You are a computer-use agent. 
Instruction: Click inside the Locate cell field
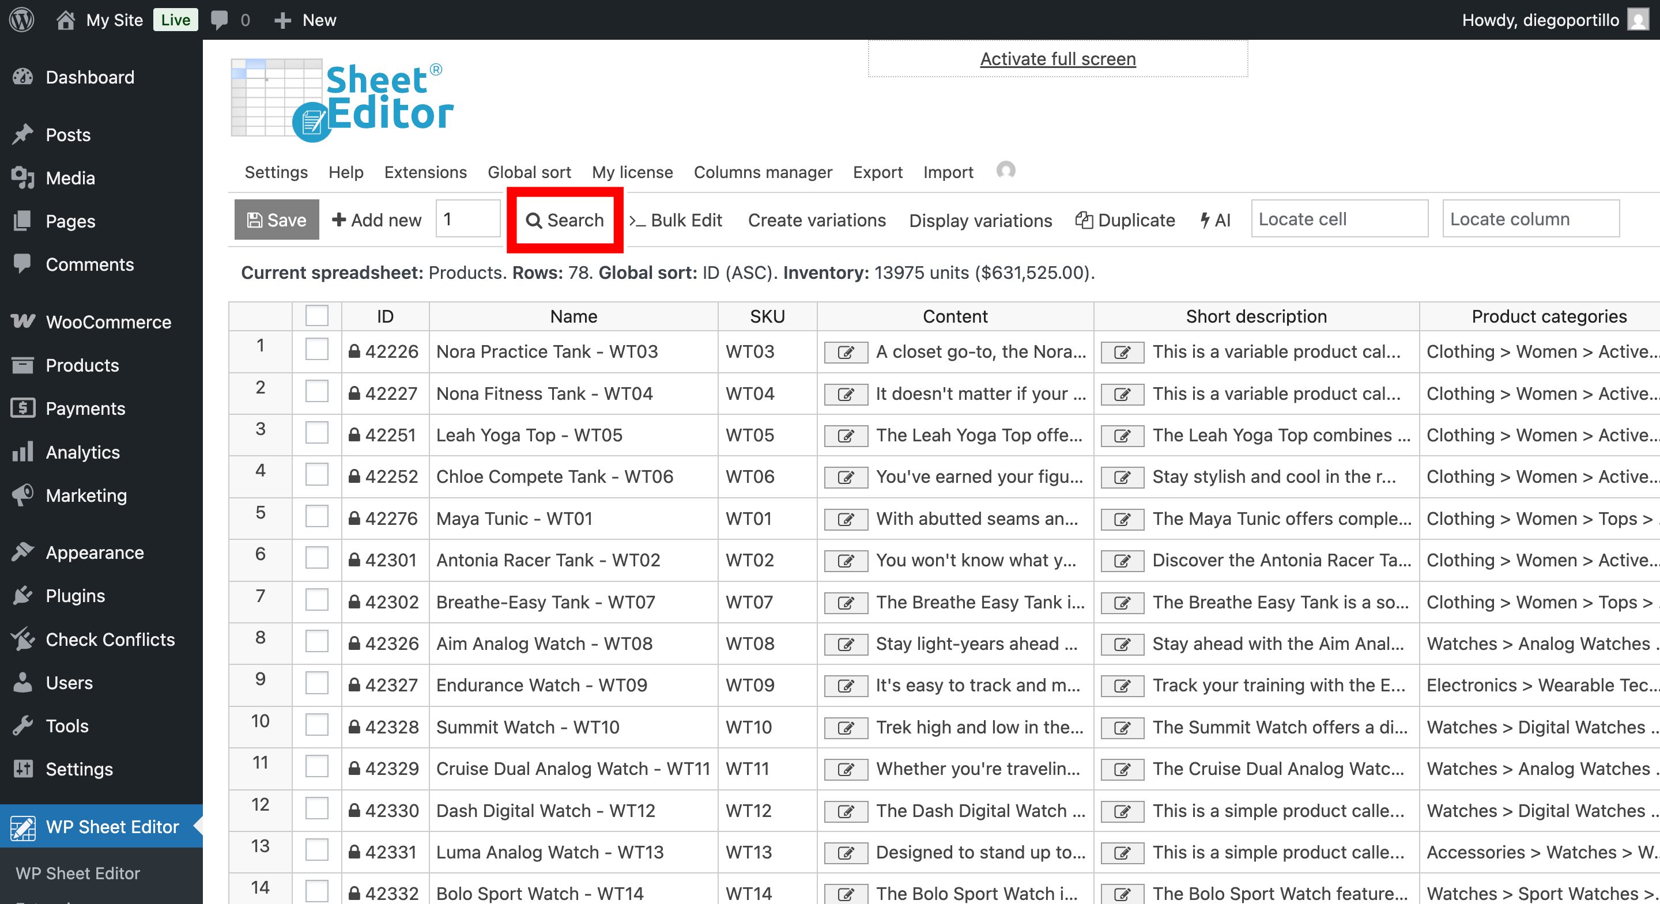click(1340, 219)
